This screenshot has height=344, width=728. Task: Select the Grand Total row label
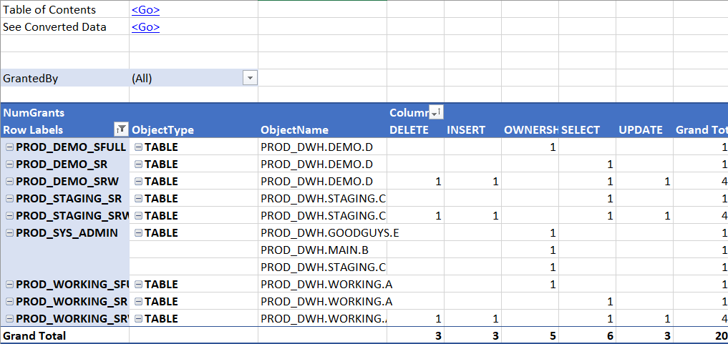[x=34, y=336]
